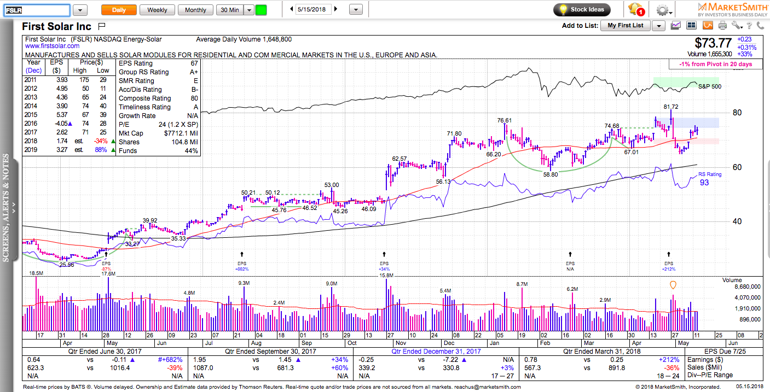
Task: Open the alerts bell notifications
Action: [636, 9]
